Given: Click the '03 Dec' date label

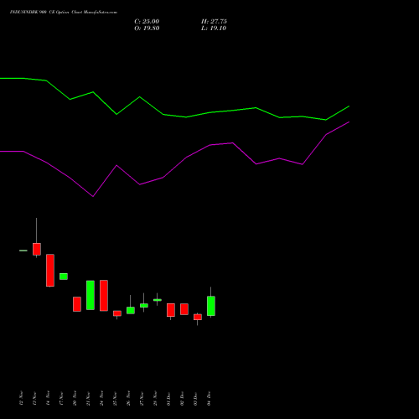Looking at the screenshot, I should coord(195,398).
